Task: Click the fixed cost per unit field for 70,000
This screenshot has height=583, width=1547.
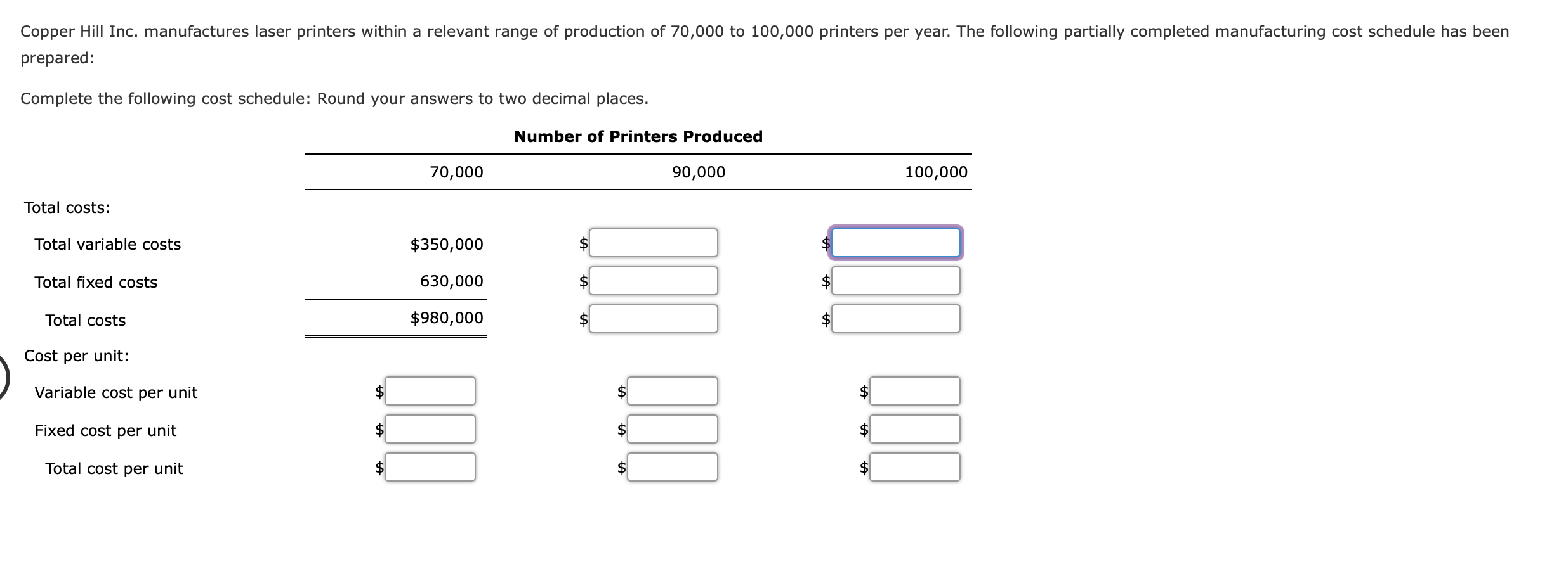Action: point(430,430)
